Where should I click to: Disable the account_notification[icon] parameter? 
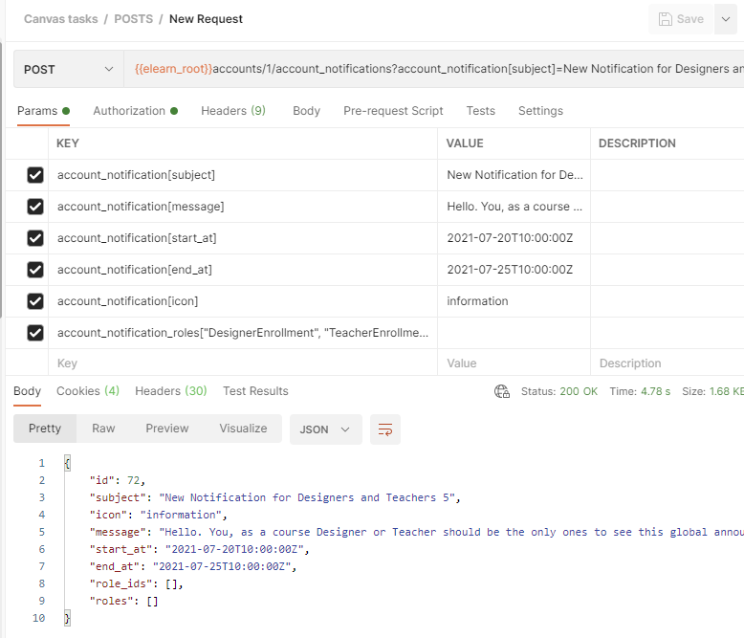pos(35,301)
